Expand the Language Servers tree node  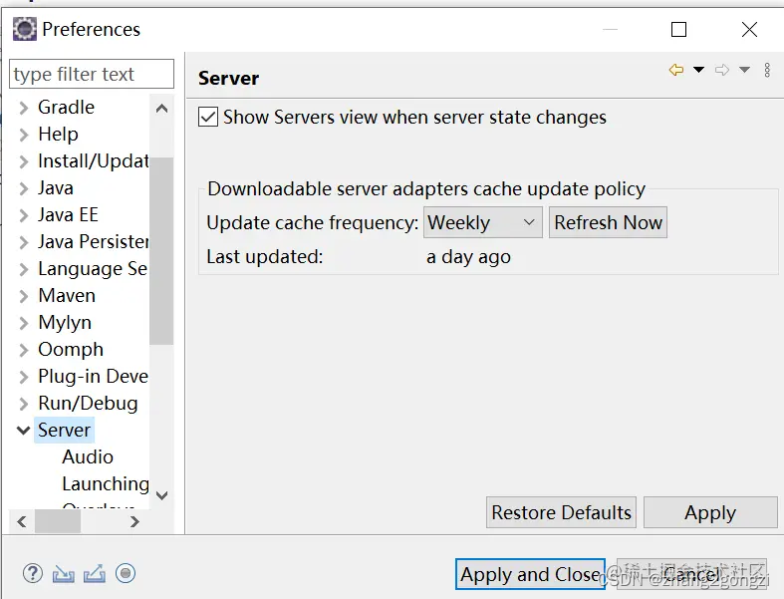pos(24,269)
